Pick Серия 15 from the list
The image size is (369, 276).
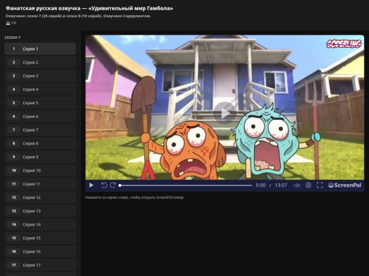(40, 238)
